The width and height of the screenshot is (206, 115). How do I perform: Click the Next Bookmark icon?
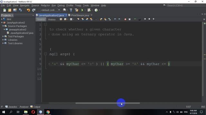point(105,19)
